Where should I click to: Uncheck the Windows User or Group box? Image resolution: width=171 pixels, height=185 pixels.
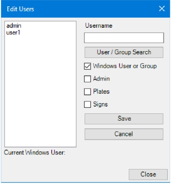tap(87, 66)
